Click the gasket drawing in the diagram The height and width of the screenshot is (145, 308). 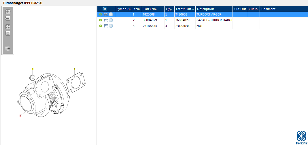coord(76,82)
